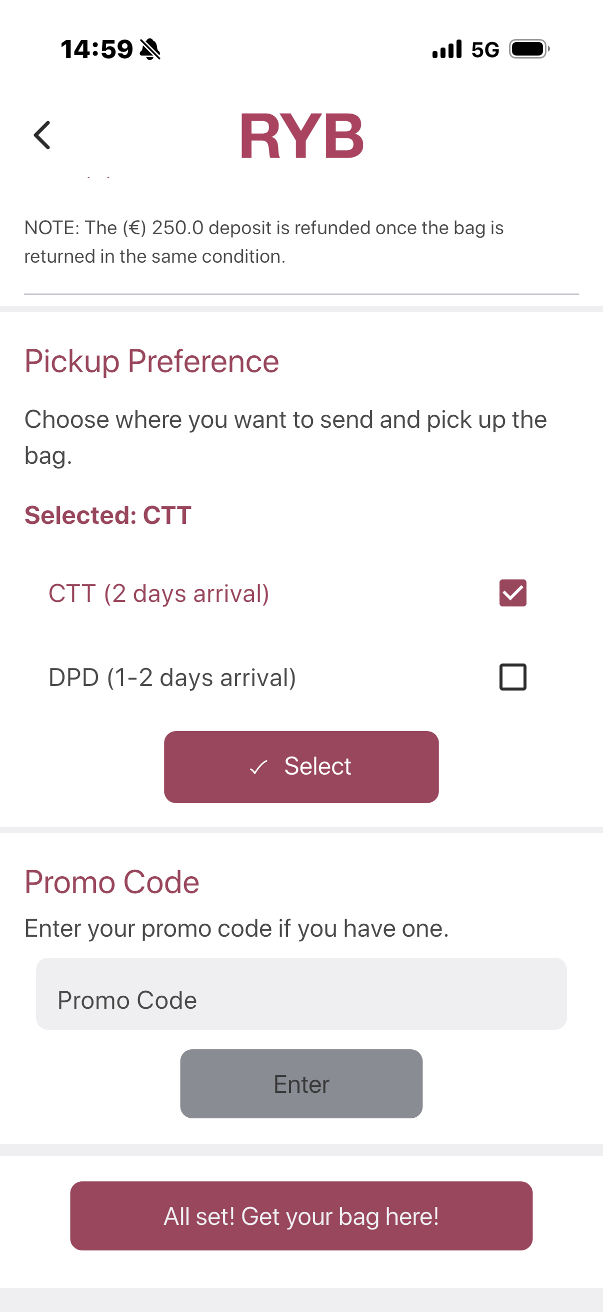Tap the Promo Code section heading
Viewport: 603px width, 1312px height.
(x=112, y=882)
